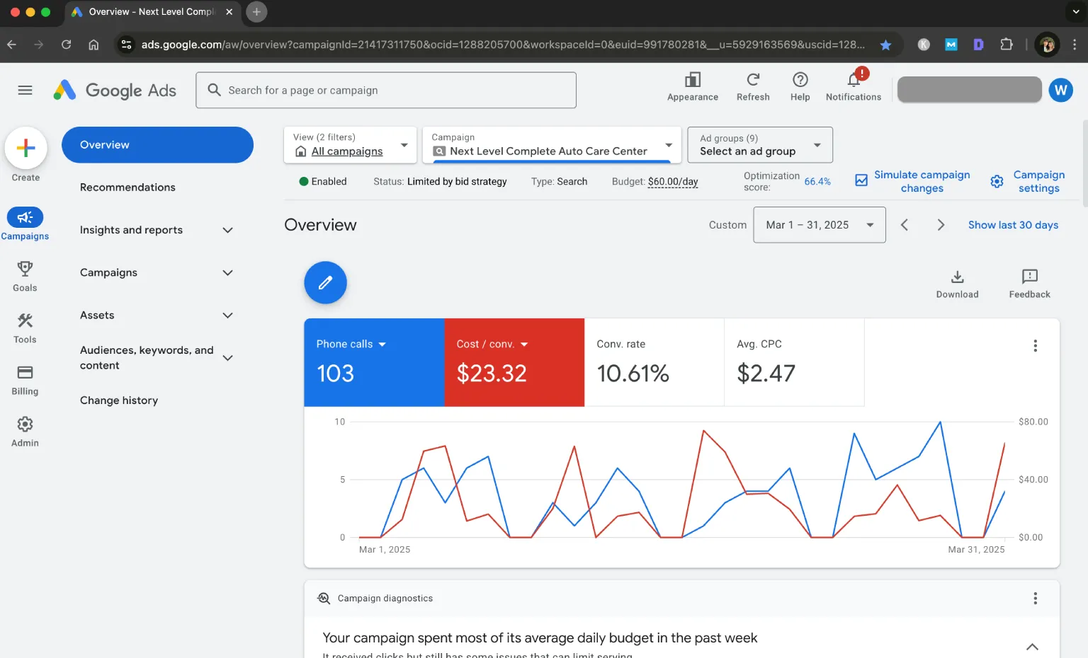Open Help menu
The height and width of the screenshot is (658, 1088).
[800, 87]
